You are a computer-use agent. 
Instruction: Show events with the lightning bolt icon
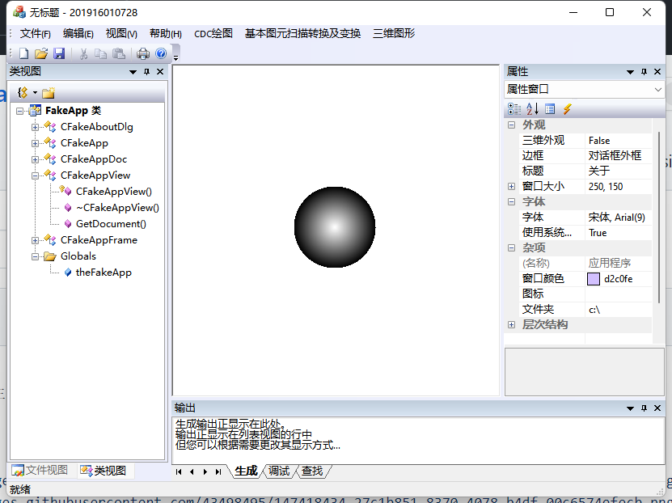pos(567,108)
